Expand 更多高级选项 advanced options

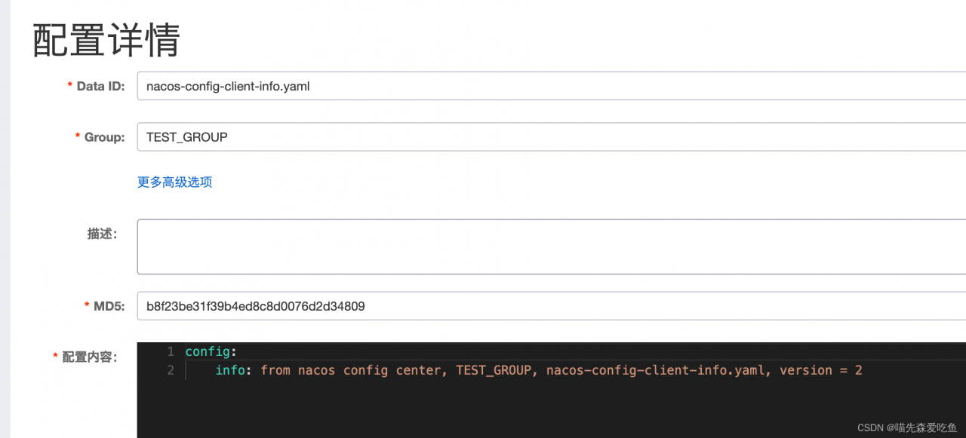(x=174, y=182)
